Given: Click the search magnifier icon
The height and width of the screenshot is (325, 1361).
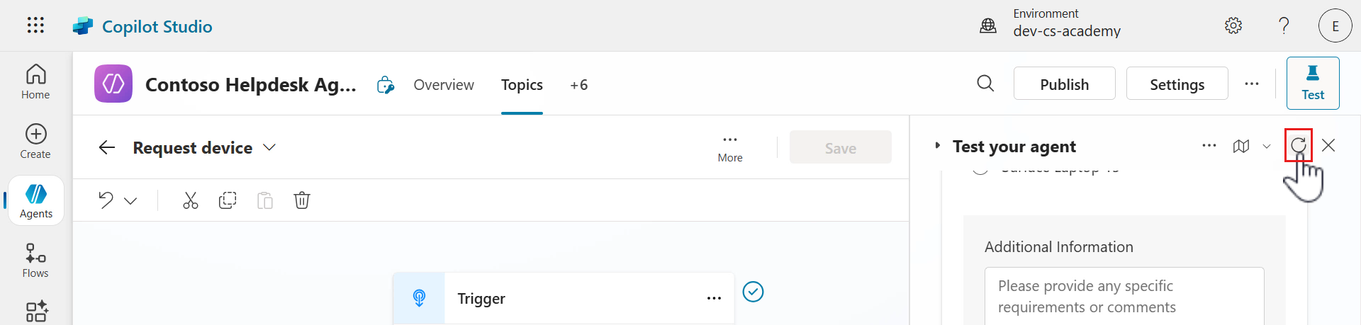Looking at the screenshot, I should (x=985, y=84).
